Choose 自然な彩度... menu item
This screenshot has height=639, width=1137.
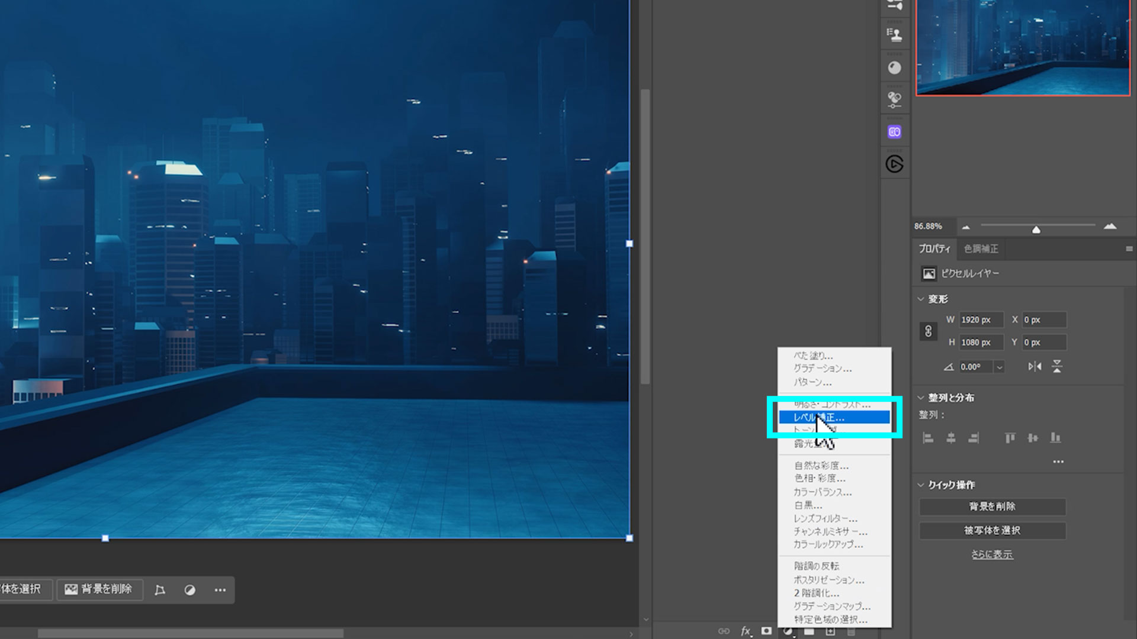pos(834,466)
